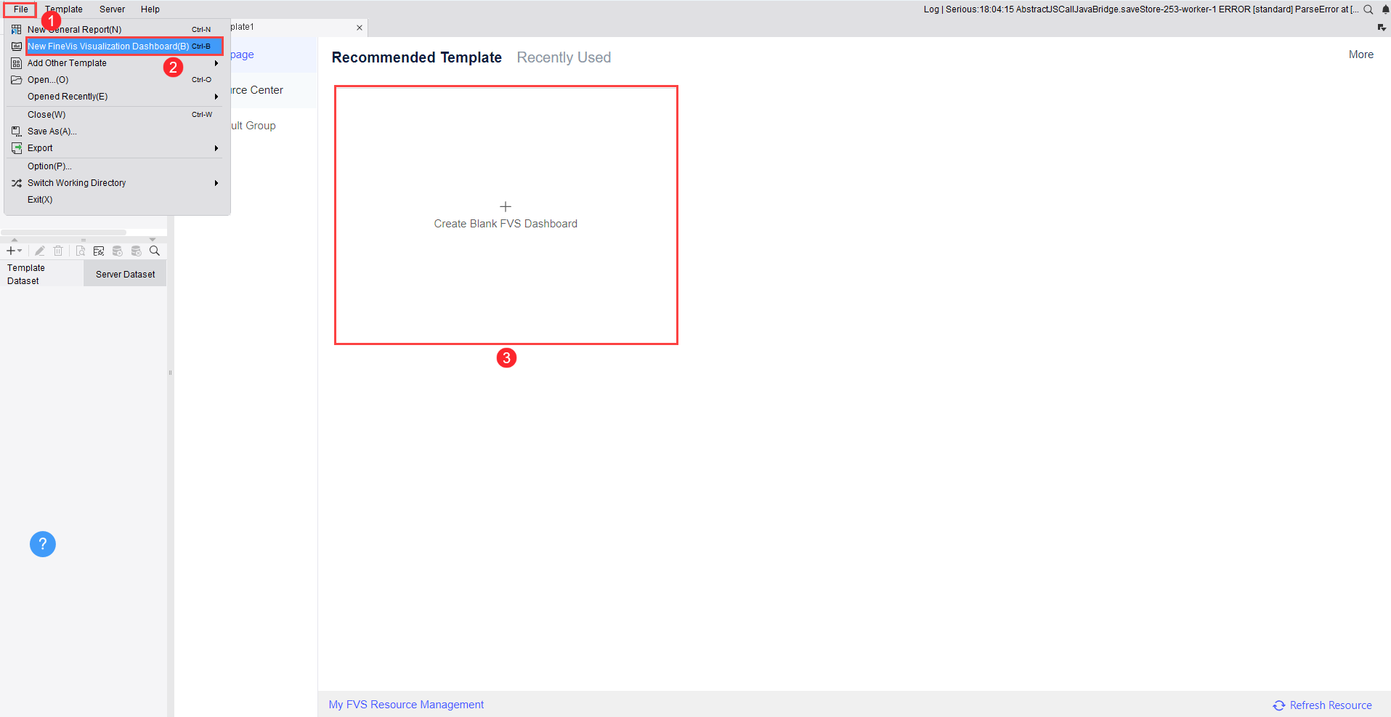Click Create Blank FVS Dashboard
The image size is (1391, 717).
point(506,215)
